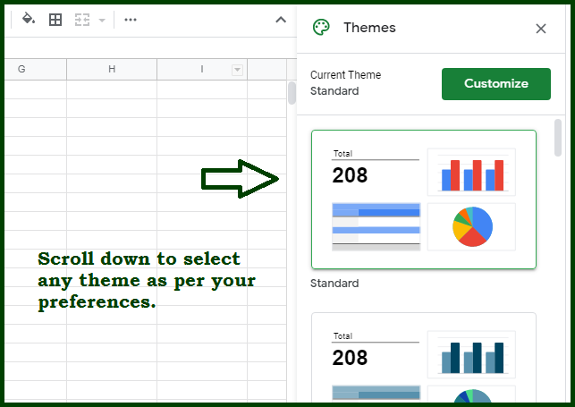Screen dimensions: 575x407
Task: Click the Customize theme button
Action: point(496,83)
